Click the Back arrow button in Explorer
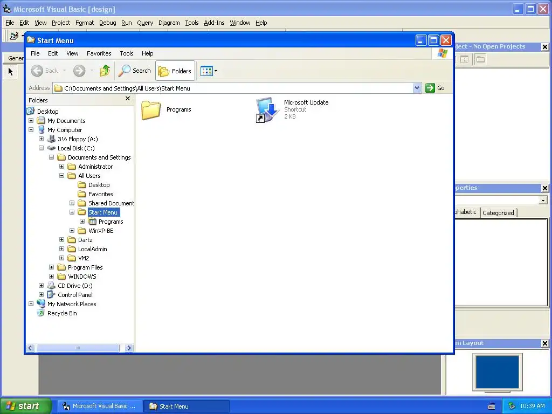The image size is (552, 414). pyautogui.click(x=44, y=71)
